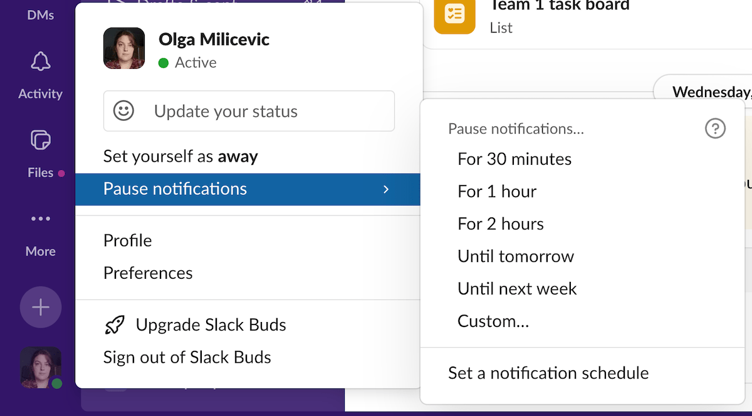This screenshot has height=416, width=752.
Task: Click the user avatar at sidebar bottom
Action: tap(41, 368)
